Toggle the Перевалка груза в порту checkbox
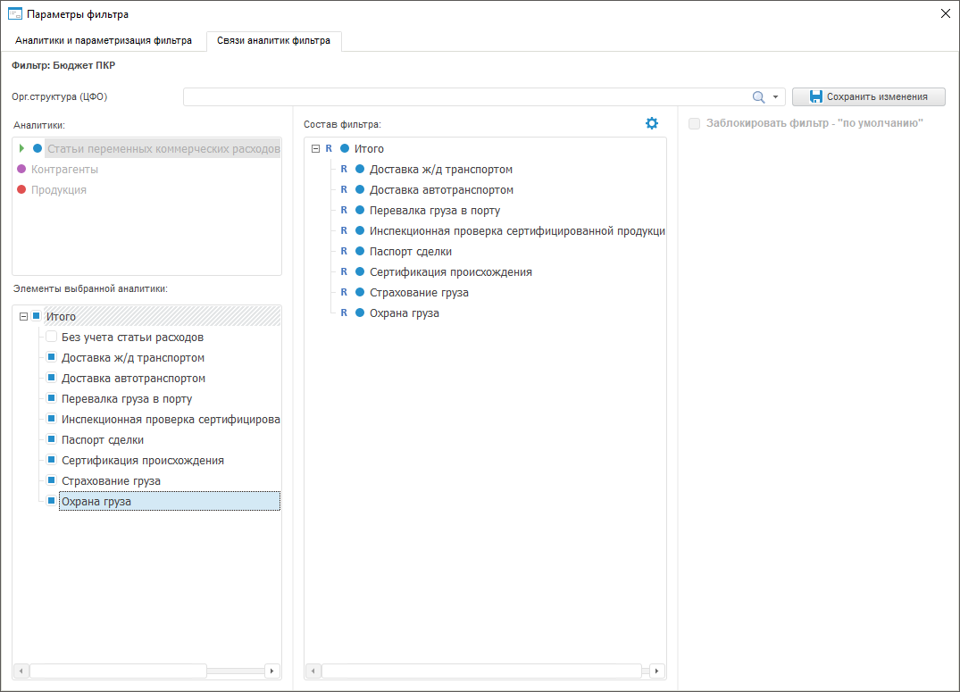 (52, 399)
